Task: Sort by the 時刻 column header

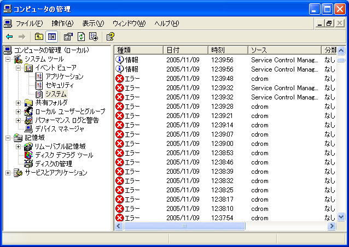Action: (228, 50)
